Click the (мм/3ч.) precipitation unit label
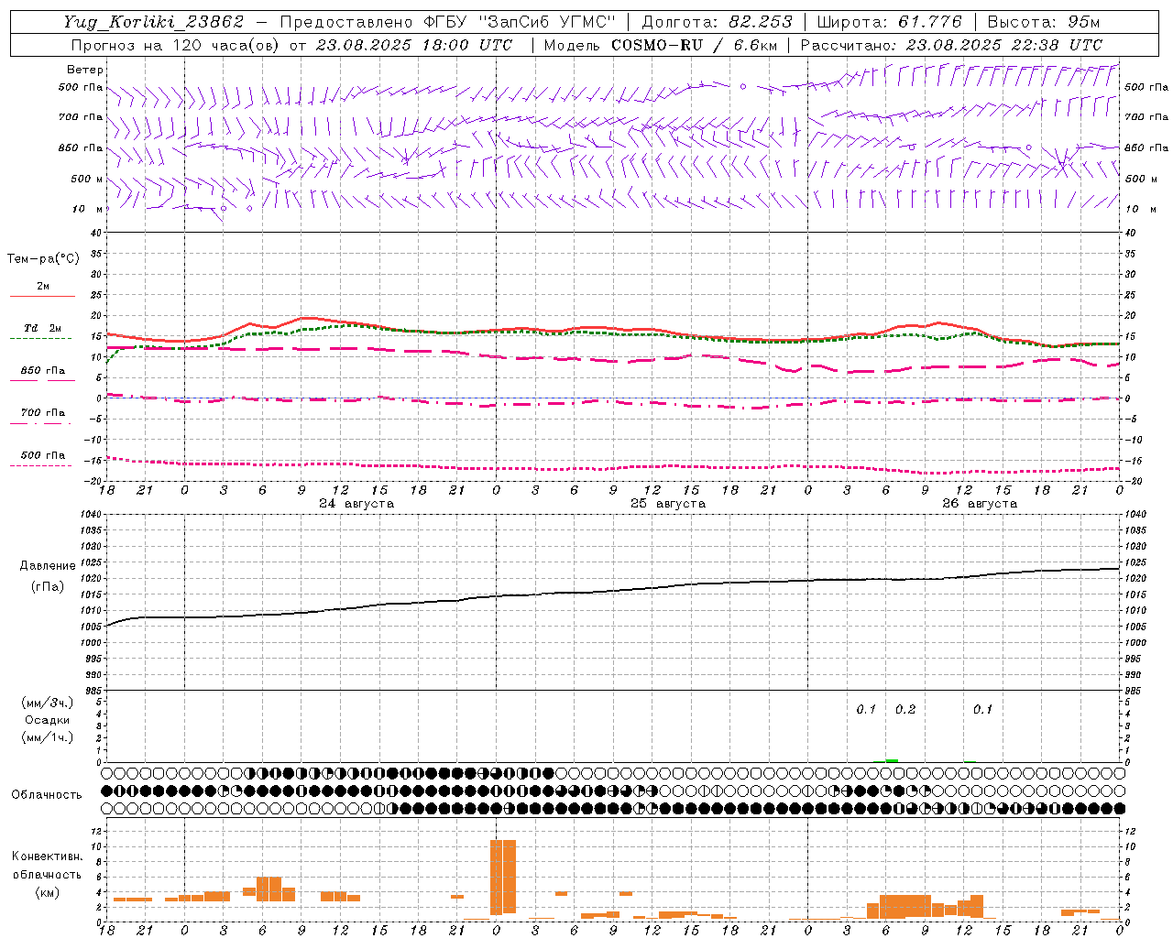 pyautogui.click(x=47, y=703)
